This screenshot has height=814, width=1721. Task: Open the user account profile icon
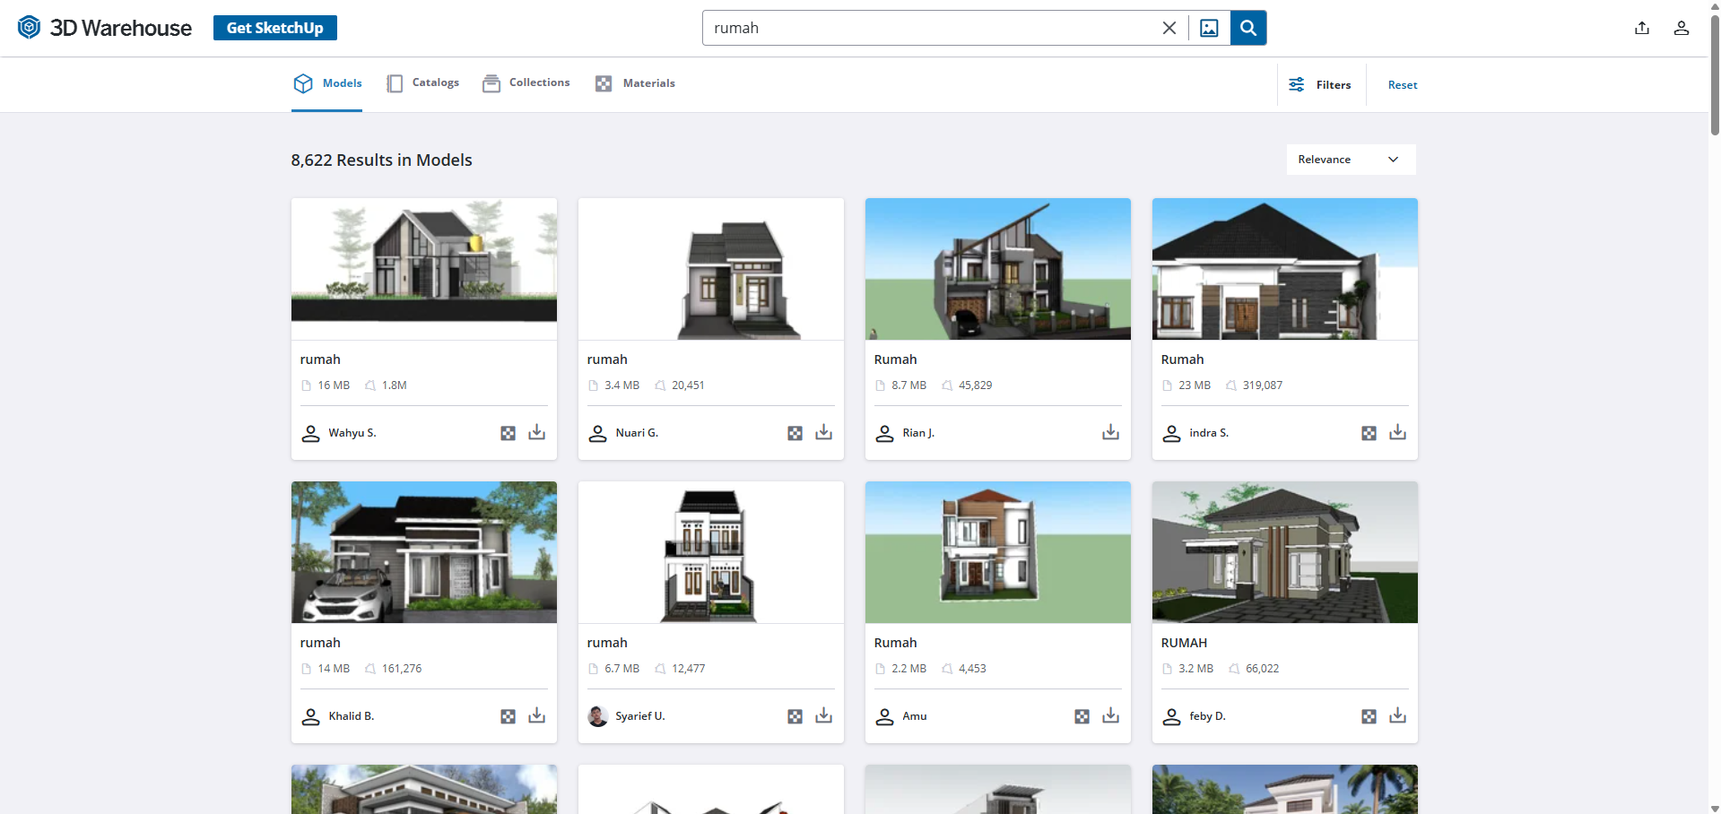tap(1681, 28)
